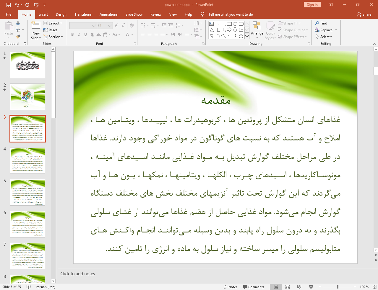
Task: Clear all formatting from the text
Action: pos(132,26)
